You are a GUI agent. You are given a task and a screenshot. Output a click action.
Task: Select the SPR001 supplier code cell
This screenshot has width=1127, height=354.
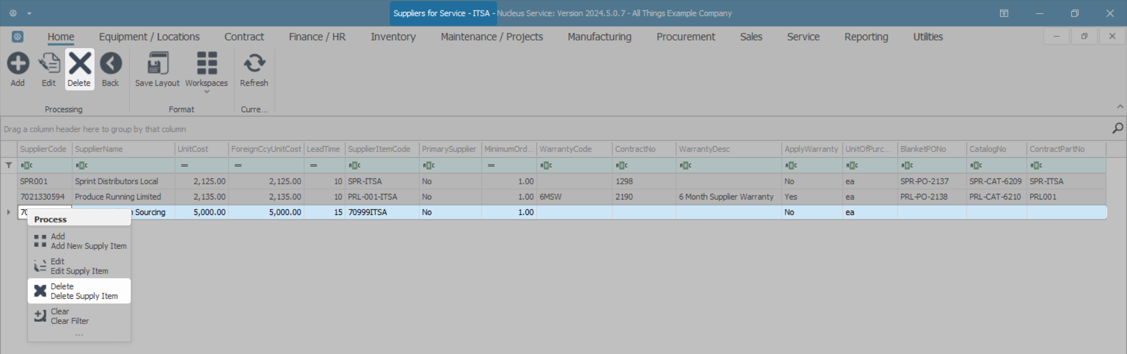(45, 181)
